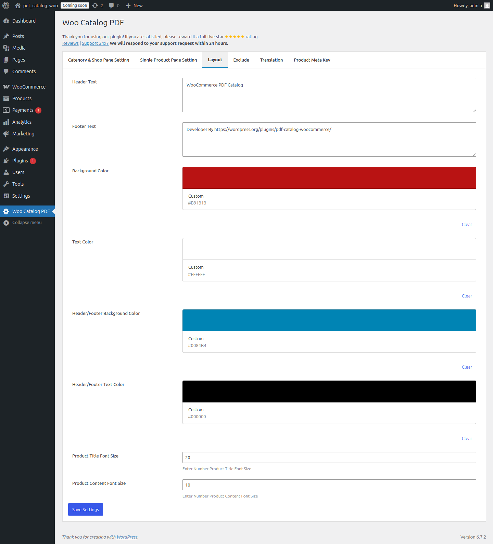The width and height of the screenshot is (493, 544).
Task: Clear the Header/Footer Text Color value
Action: 467,439
